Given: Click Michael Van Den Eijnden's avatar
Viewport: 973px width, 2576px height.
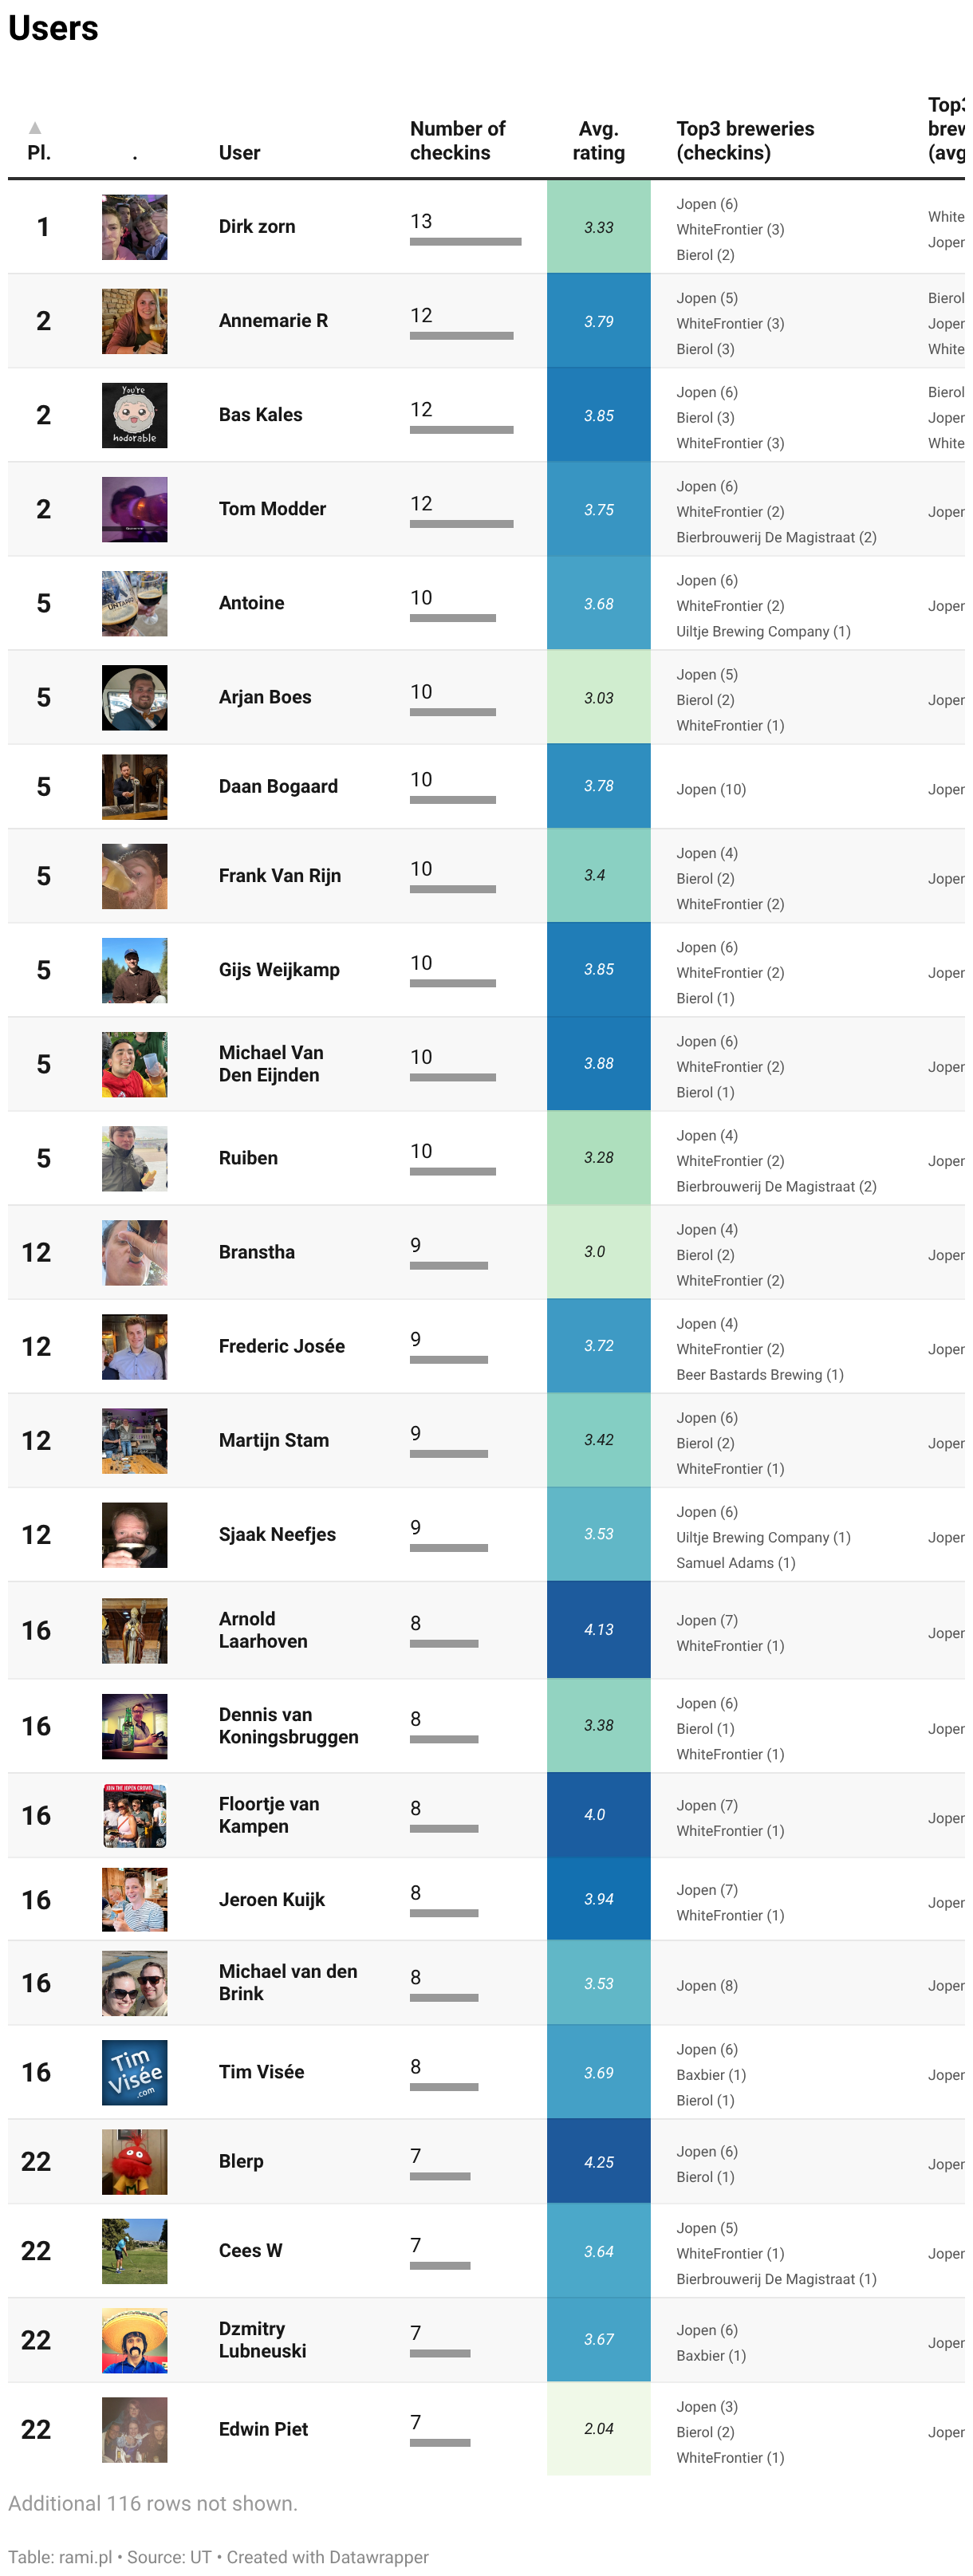Looking at the screenshot, I should pyautogui.click(x=134, y=1064).
